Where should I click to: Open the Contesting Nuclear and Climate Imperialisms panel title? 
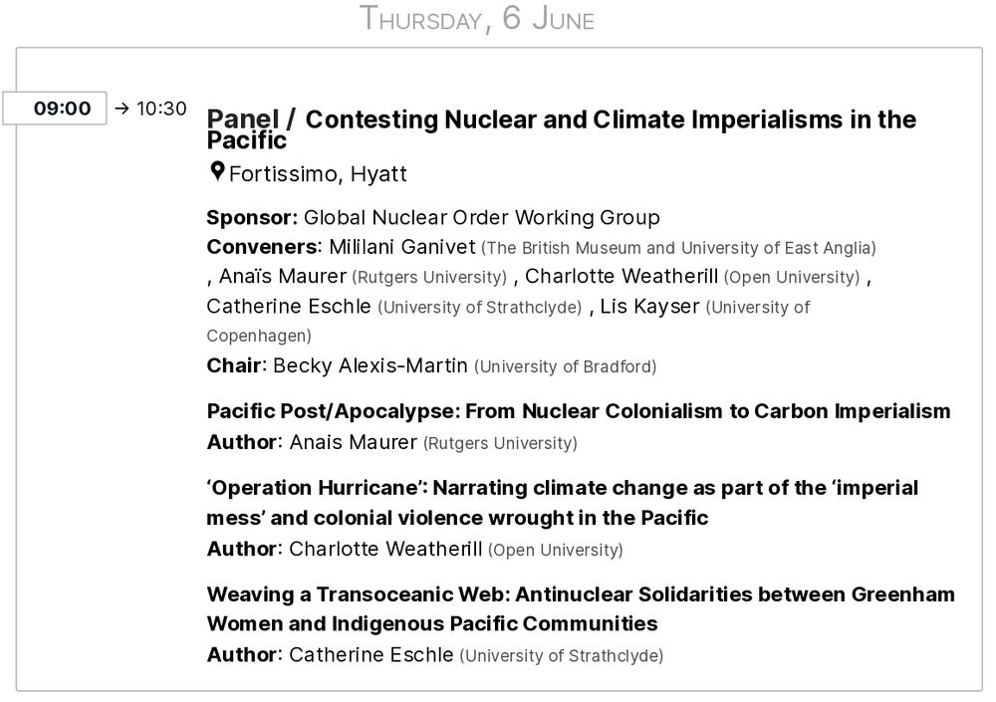pos(562,129)
